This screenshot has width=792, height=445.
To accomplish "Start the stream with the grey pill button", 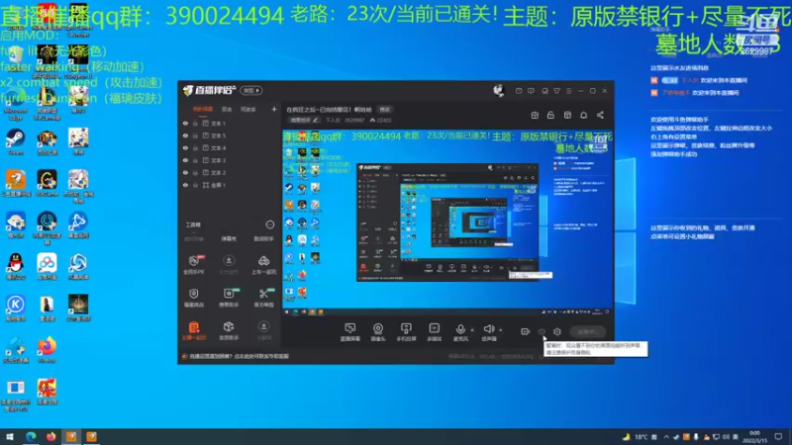I will tap(587, 331).
